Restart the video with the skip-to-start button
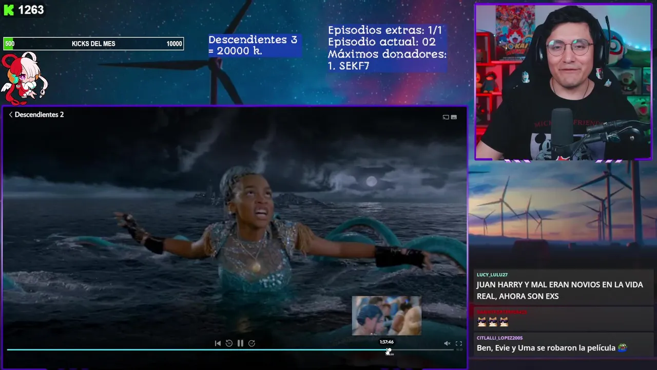Image resolution: width=657 pixels, height=370 pixels. click(x=218, y=343)
